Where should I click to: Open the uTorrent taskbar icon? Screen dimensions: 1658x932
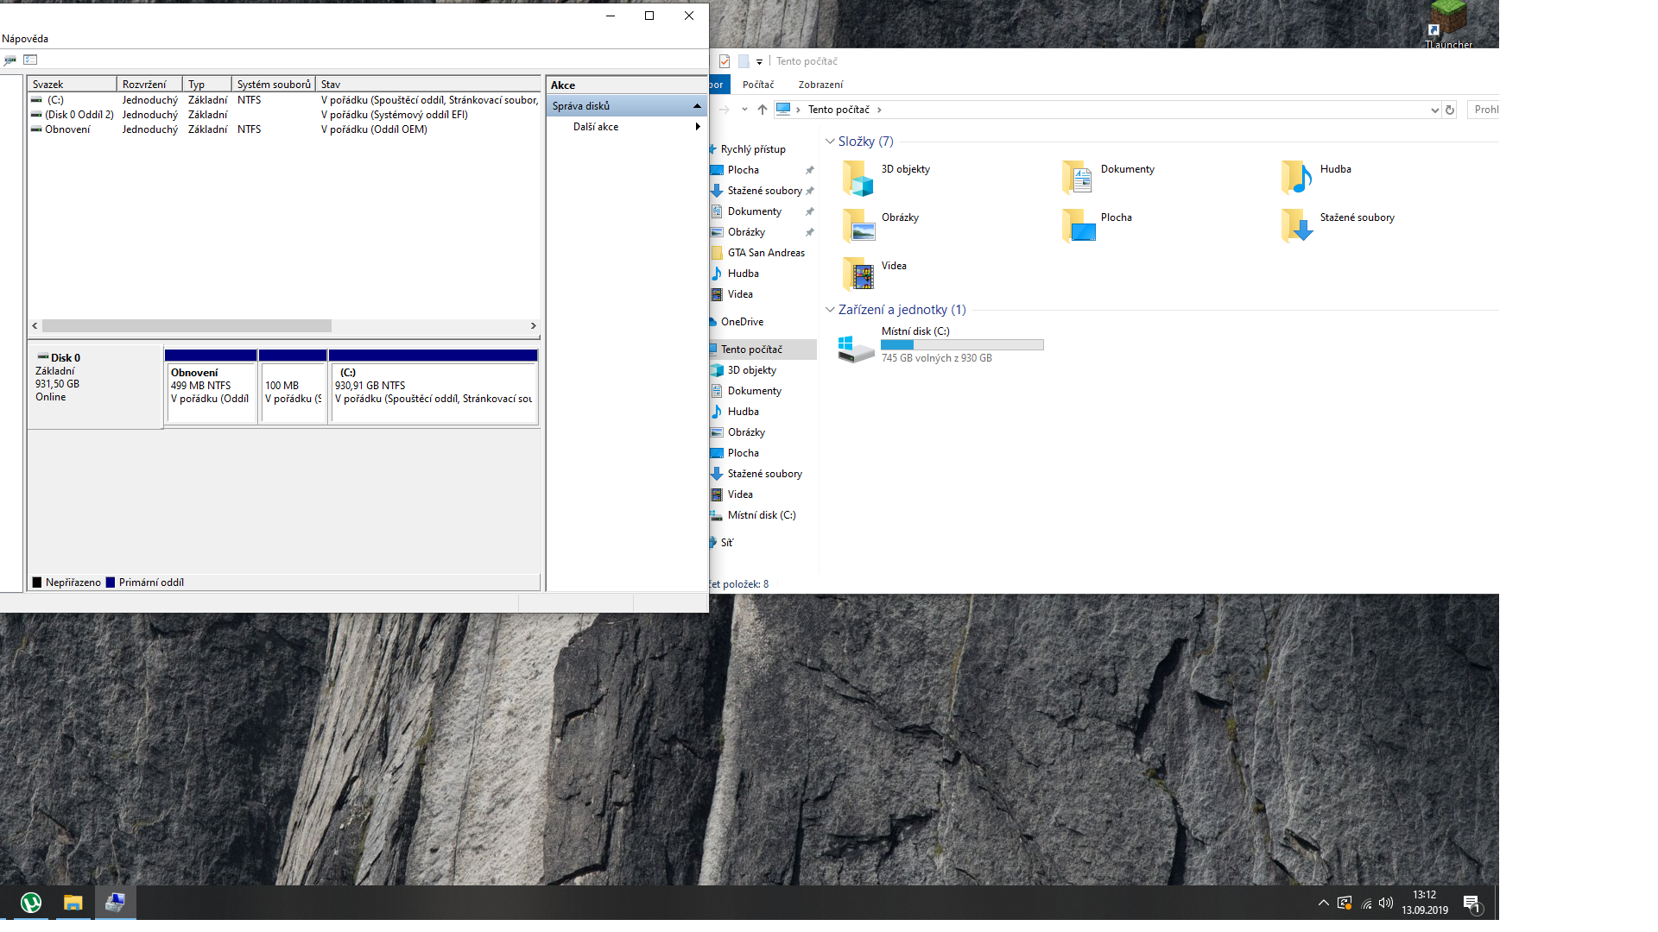[31, 903]
